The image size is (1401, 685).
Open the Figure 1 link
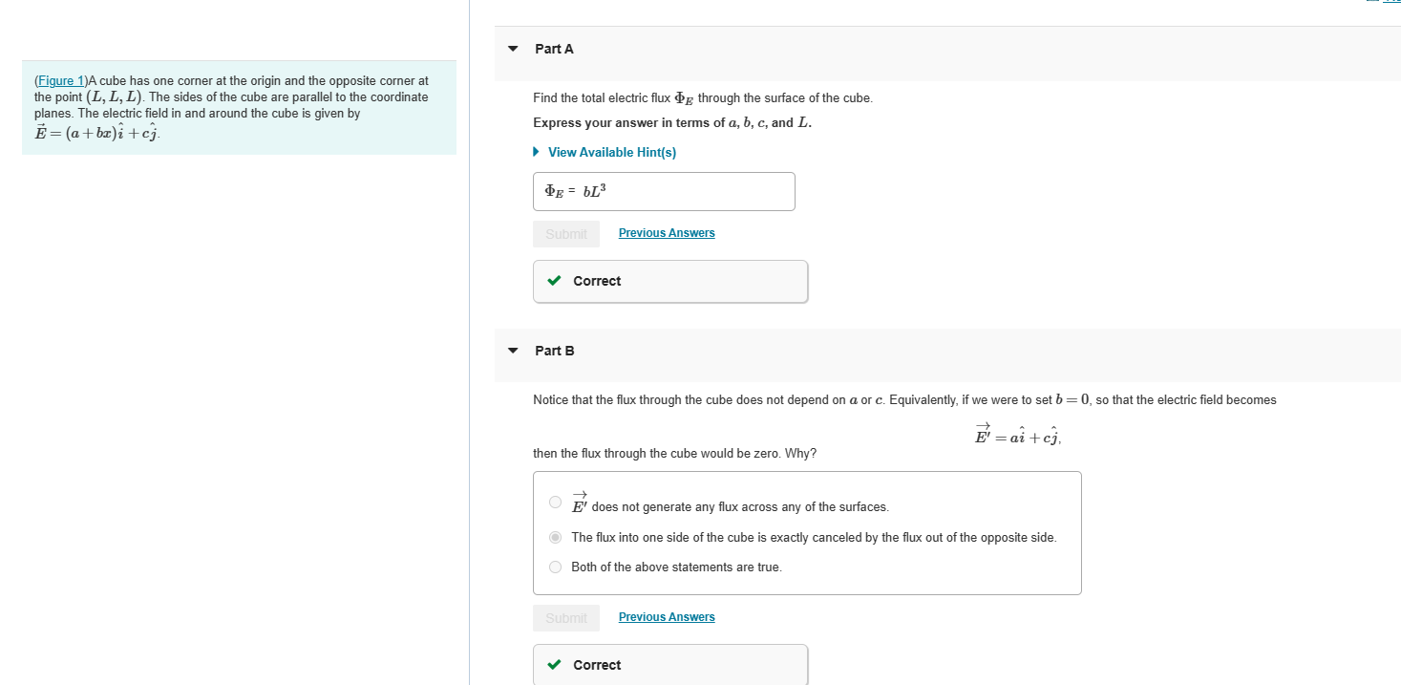tap(61, 81)
